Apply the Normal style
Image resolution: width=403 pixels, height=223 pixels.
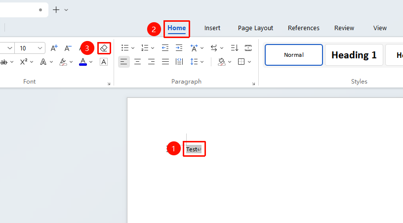point(294,55)
